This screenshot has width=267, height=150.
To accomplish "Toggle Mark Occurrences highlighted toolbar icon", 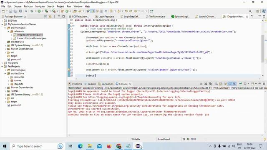I will click(93, 11).
